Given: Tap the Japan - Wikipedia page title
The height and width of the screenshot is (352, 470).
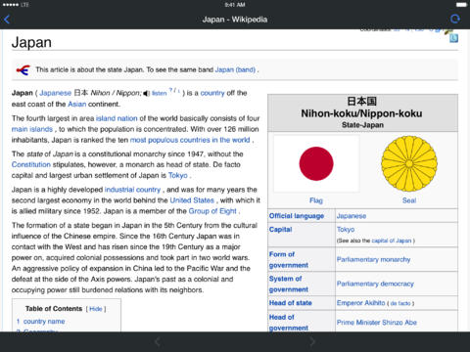Looking at the screenshot, I should point(235,20).
